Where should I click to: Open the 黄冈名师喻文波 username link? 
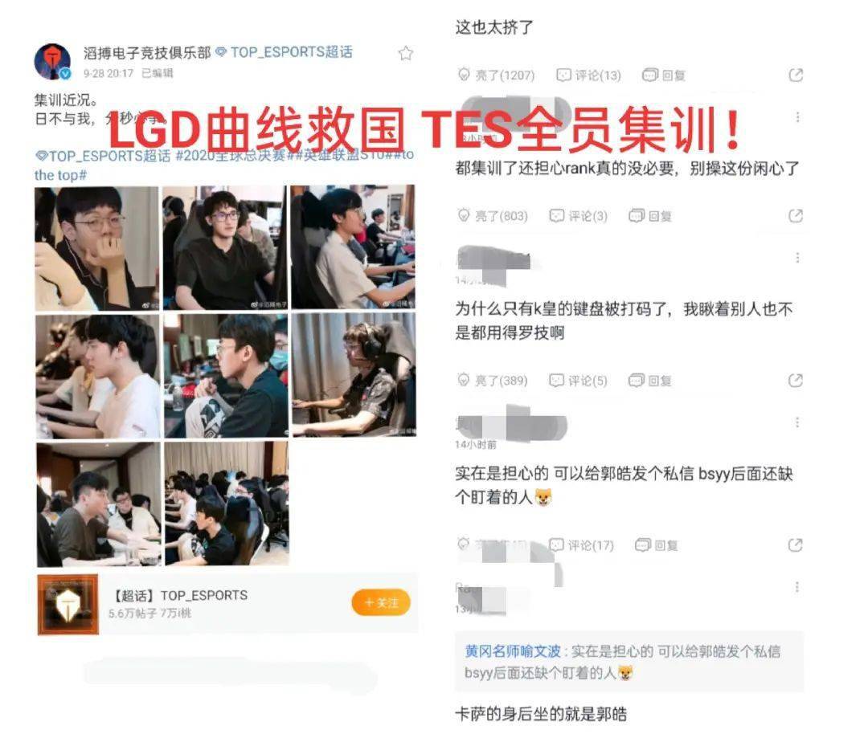pyautogui.click(x=513, y=651)
